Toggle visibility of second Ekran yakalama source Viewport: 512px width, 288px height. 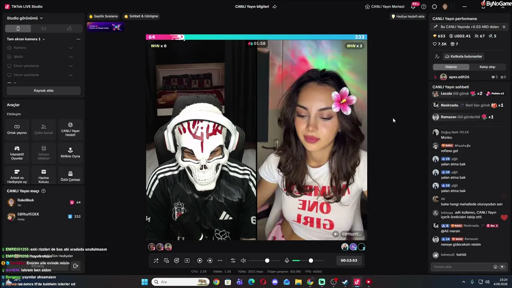[x=71, y=75]
